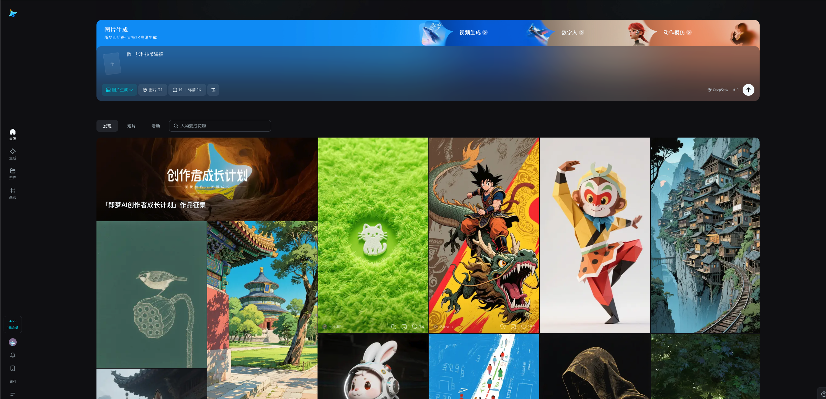Open the API sidebar link
The image size is (826, 399).
coord(13,381)
